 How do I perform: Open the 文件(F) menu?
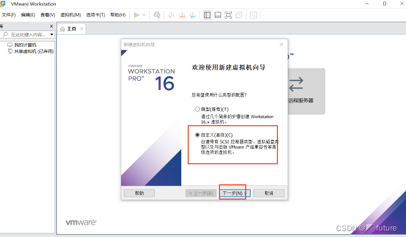click(9, 15)
